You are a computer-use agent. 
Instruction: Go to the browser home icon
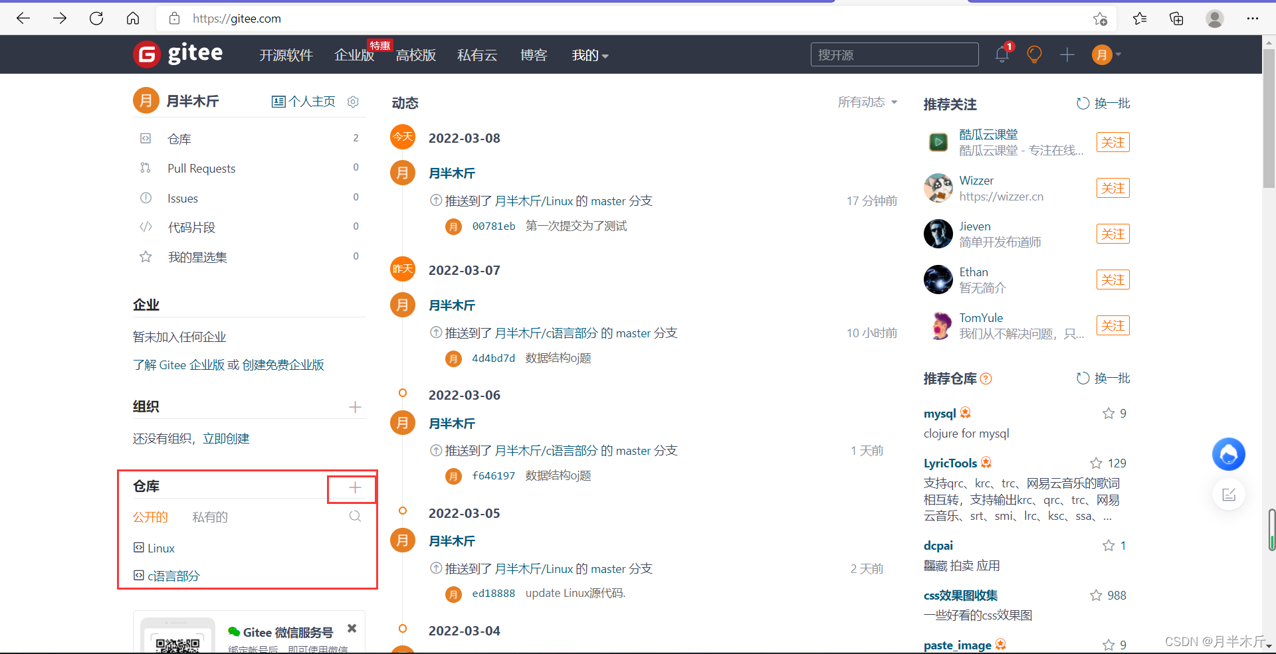coord(133,19)
